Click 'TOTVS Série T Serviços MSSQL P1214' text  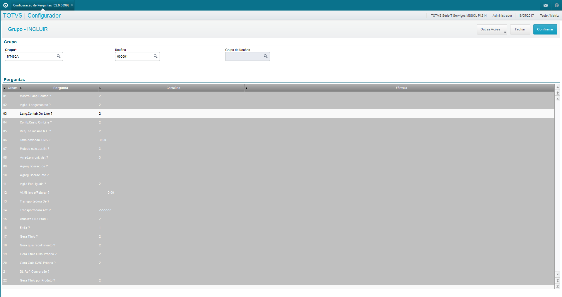(459, 16)
